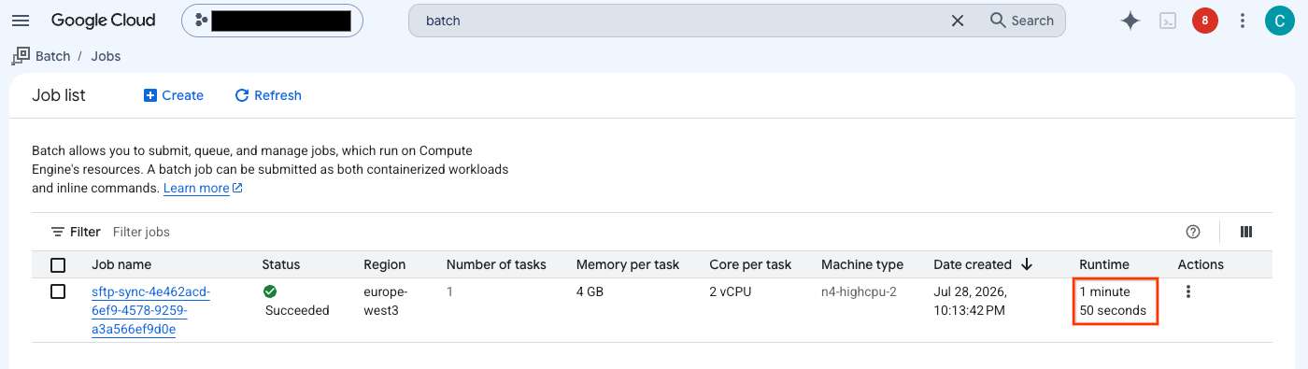Screen dimensions: 1308x369
Task: Open row actions menu for sftp-sync job
Action: click(x=1188, y=291)
